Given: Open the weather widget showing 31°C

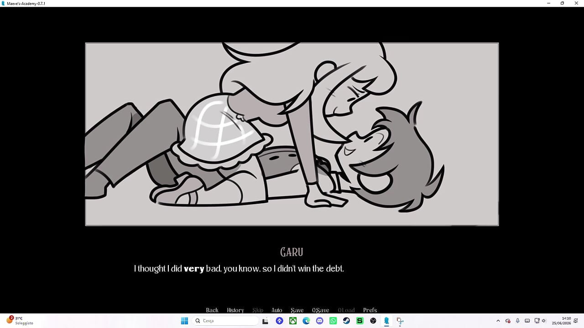Looking at the screenshot, I should (20, 320).
